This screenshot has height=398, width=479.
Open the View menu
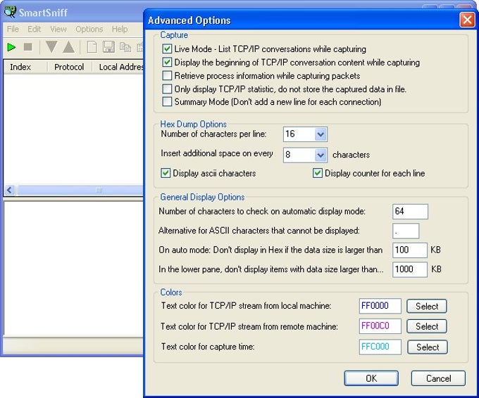coord(58,29)
